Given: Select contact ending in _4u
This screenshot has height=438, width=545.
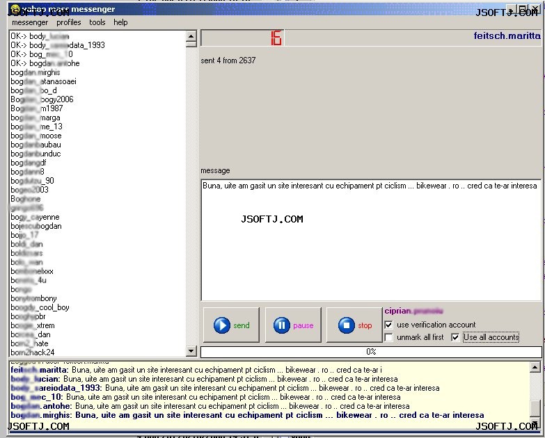Looking at the screenshot, I should click(29, 280).
